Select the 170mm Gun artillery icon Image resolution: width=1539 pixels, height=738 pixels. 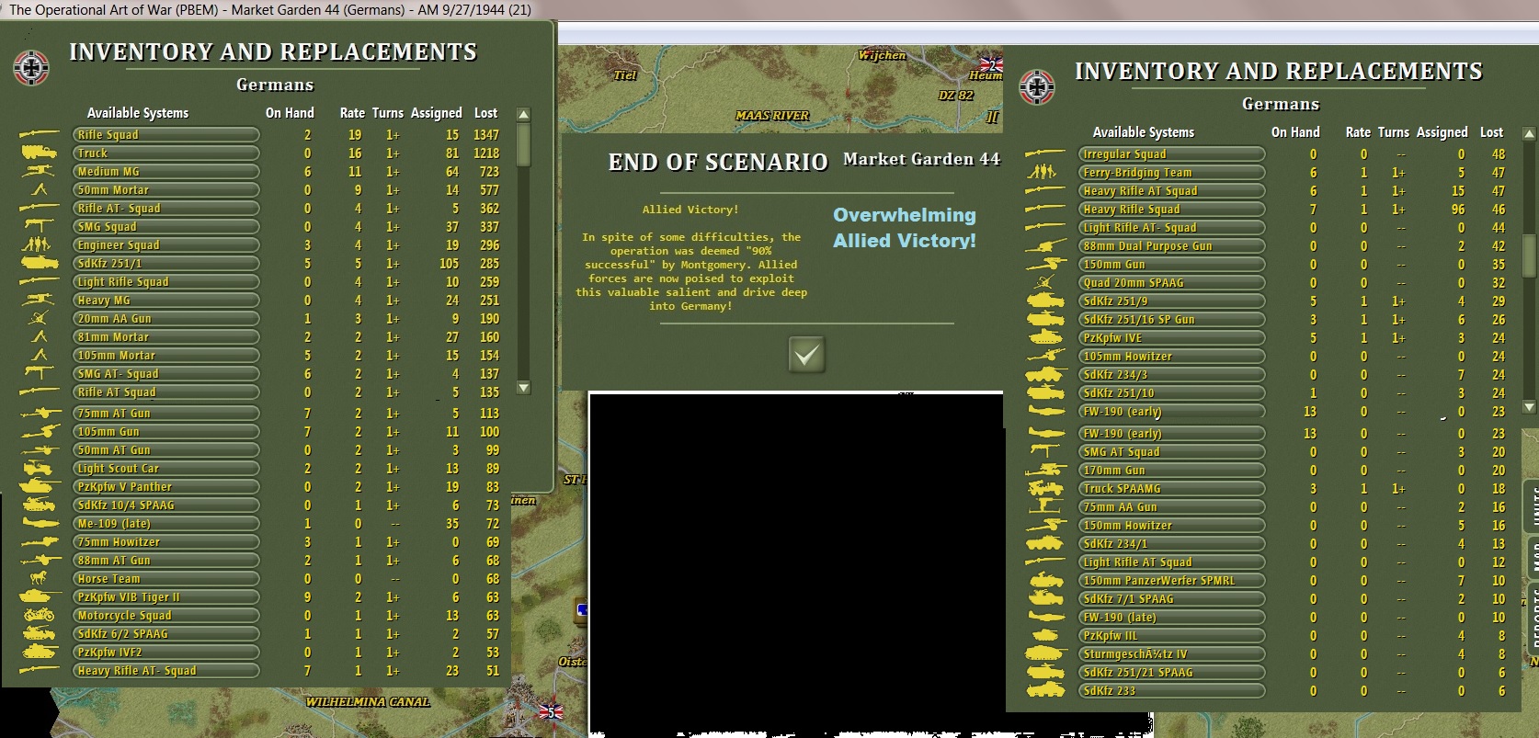tap(1044, 471)
